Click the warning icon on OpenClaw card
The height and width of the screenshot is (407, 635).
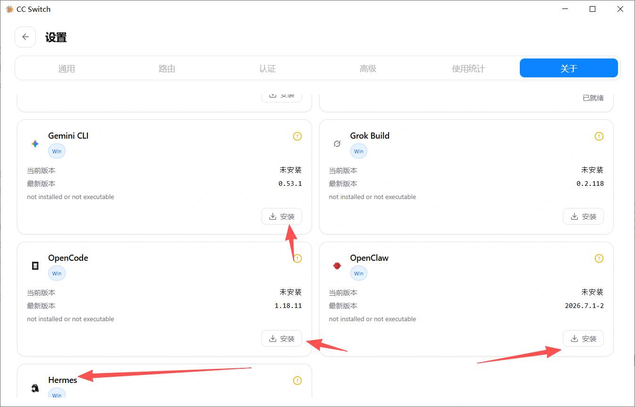pyautogui.click(x=599, y=258)
